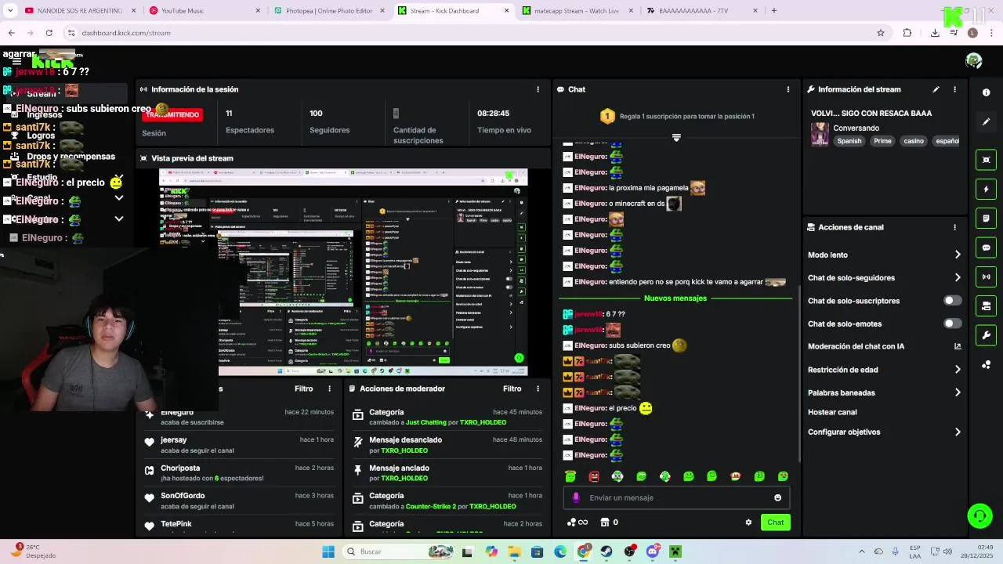Toggle Chat de solo-suscriptores switch
This screenshot has height=564, width=1003.
(x=952, y=301)
